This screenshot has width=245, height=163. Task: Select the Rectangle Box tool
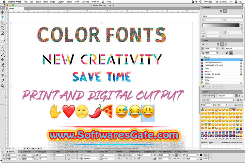2,38
